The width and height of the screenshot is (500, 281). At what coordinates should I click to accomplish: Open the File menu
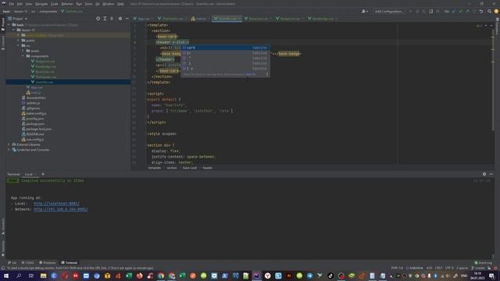(12, 4)
